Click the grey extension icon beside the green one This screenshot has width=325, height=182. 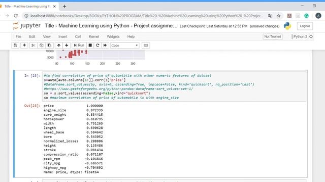pyautogui.click(x=298, y=16)
